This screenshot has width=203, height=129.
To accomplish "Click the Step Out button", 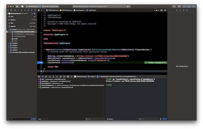I will click(x=57, y=77).
